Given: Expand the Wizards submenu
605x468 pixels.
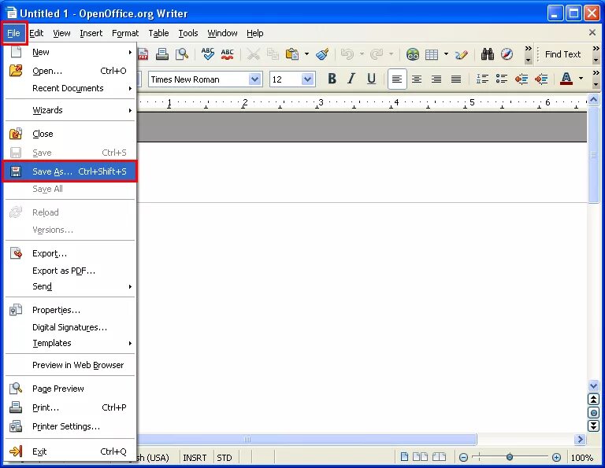Looking at the screenshot, I should coord(70,110).
